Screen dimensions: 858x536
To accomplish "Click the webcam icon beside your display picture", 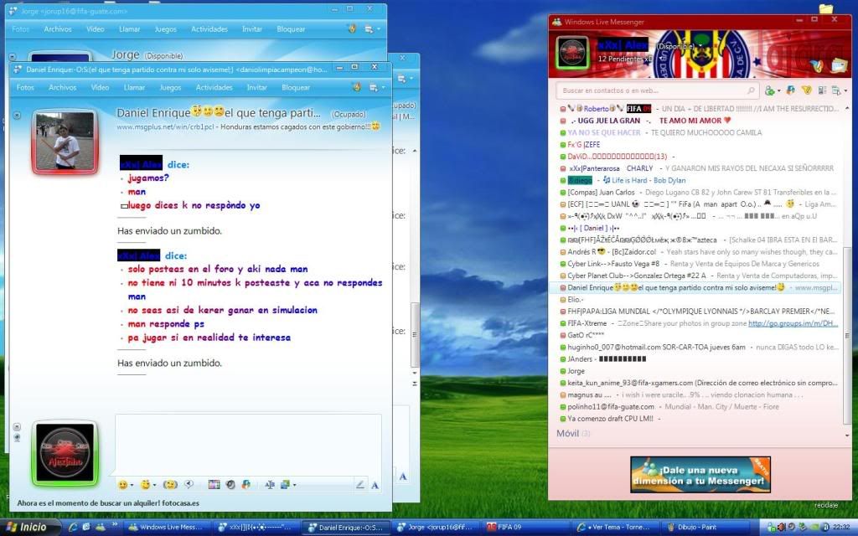I will point(17,437).
